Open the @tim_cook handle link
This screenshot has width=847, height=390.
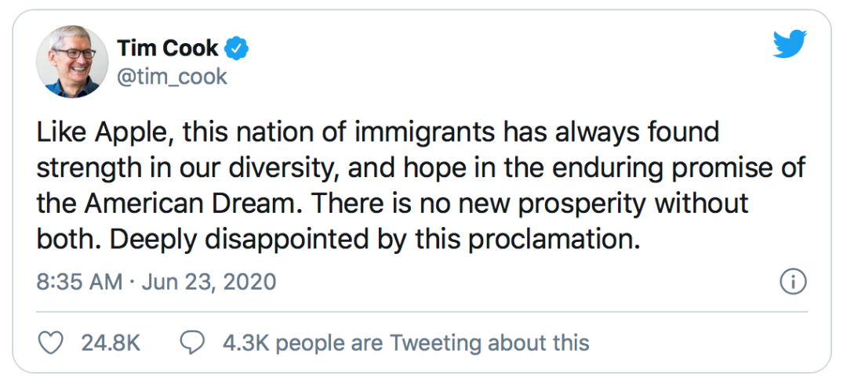(172, 77)
